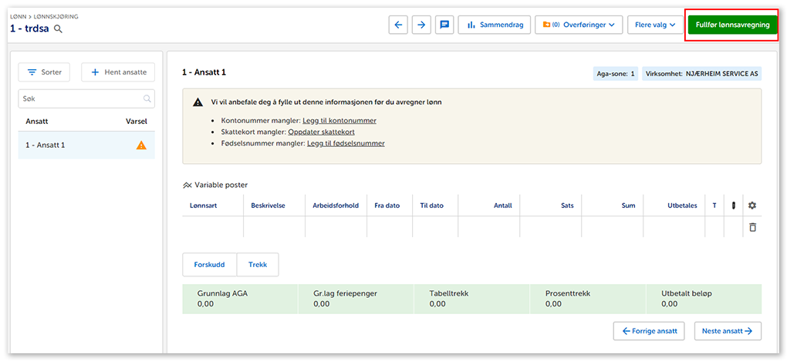
Task: Switch to the Forskudd tab
Action: (x=209, y=264)
